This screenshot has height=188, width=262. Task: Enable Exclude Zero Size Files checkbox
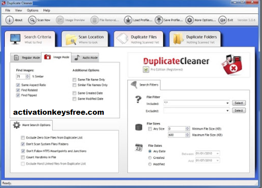pos(23,138)
